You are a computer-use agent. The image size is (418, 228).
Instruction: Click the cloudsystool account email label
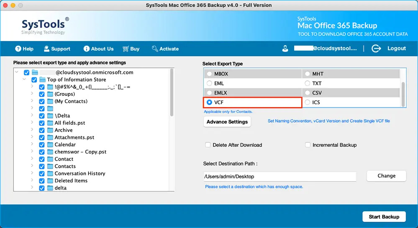tap(326, 48)
